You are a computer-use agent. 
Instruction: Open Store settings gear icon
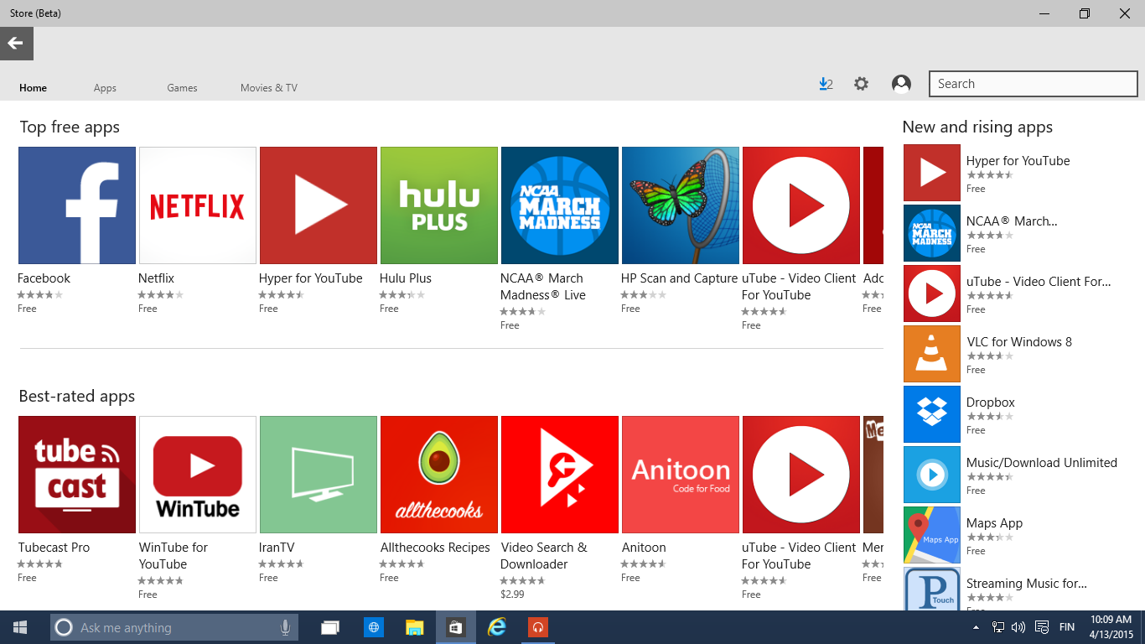862,84
